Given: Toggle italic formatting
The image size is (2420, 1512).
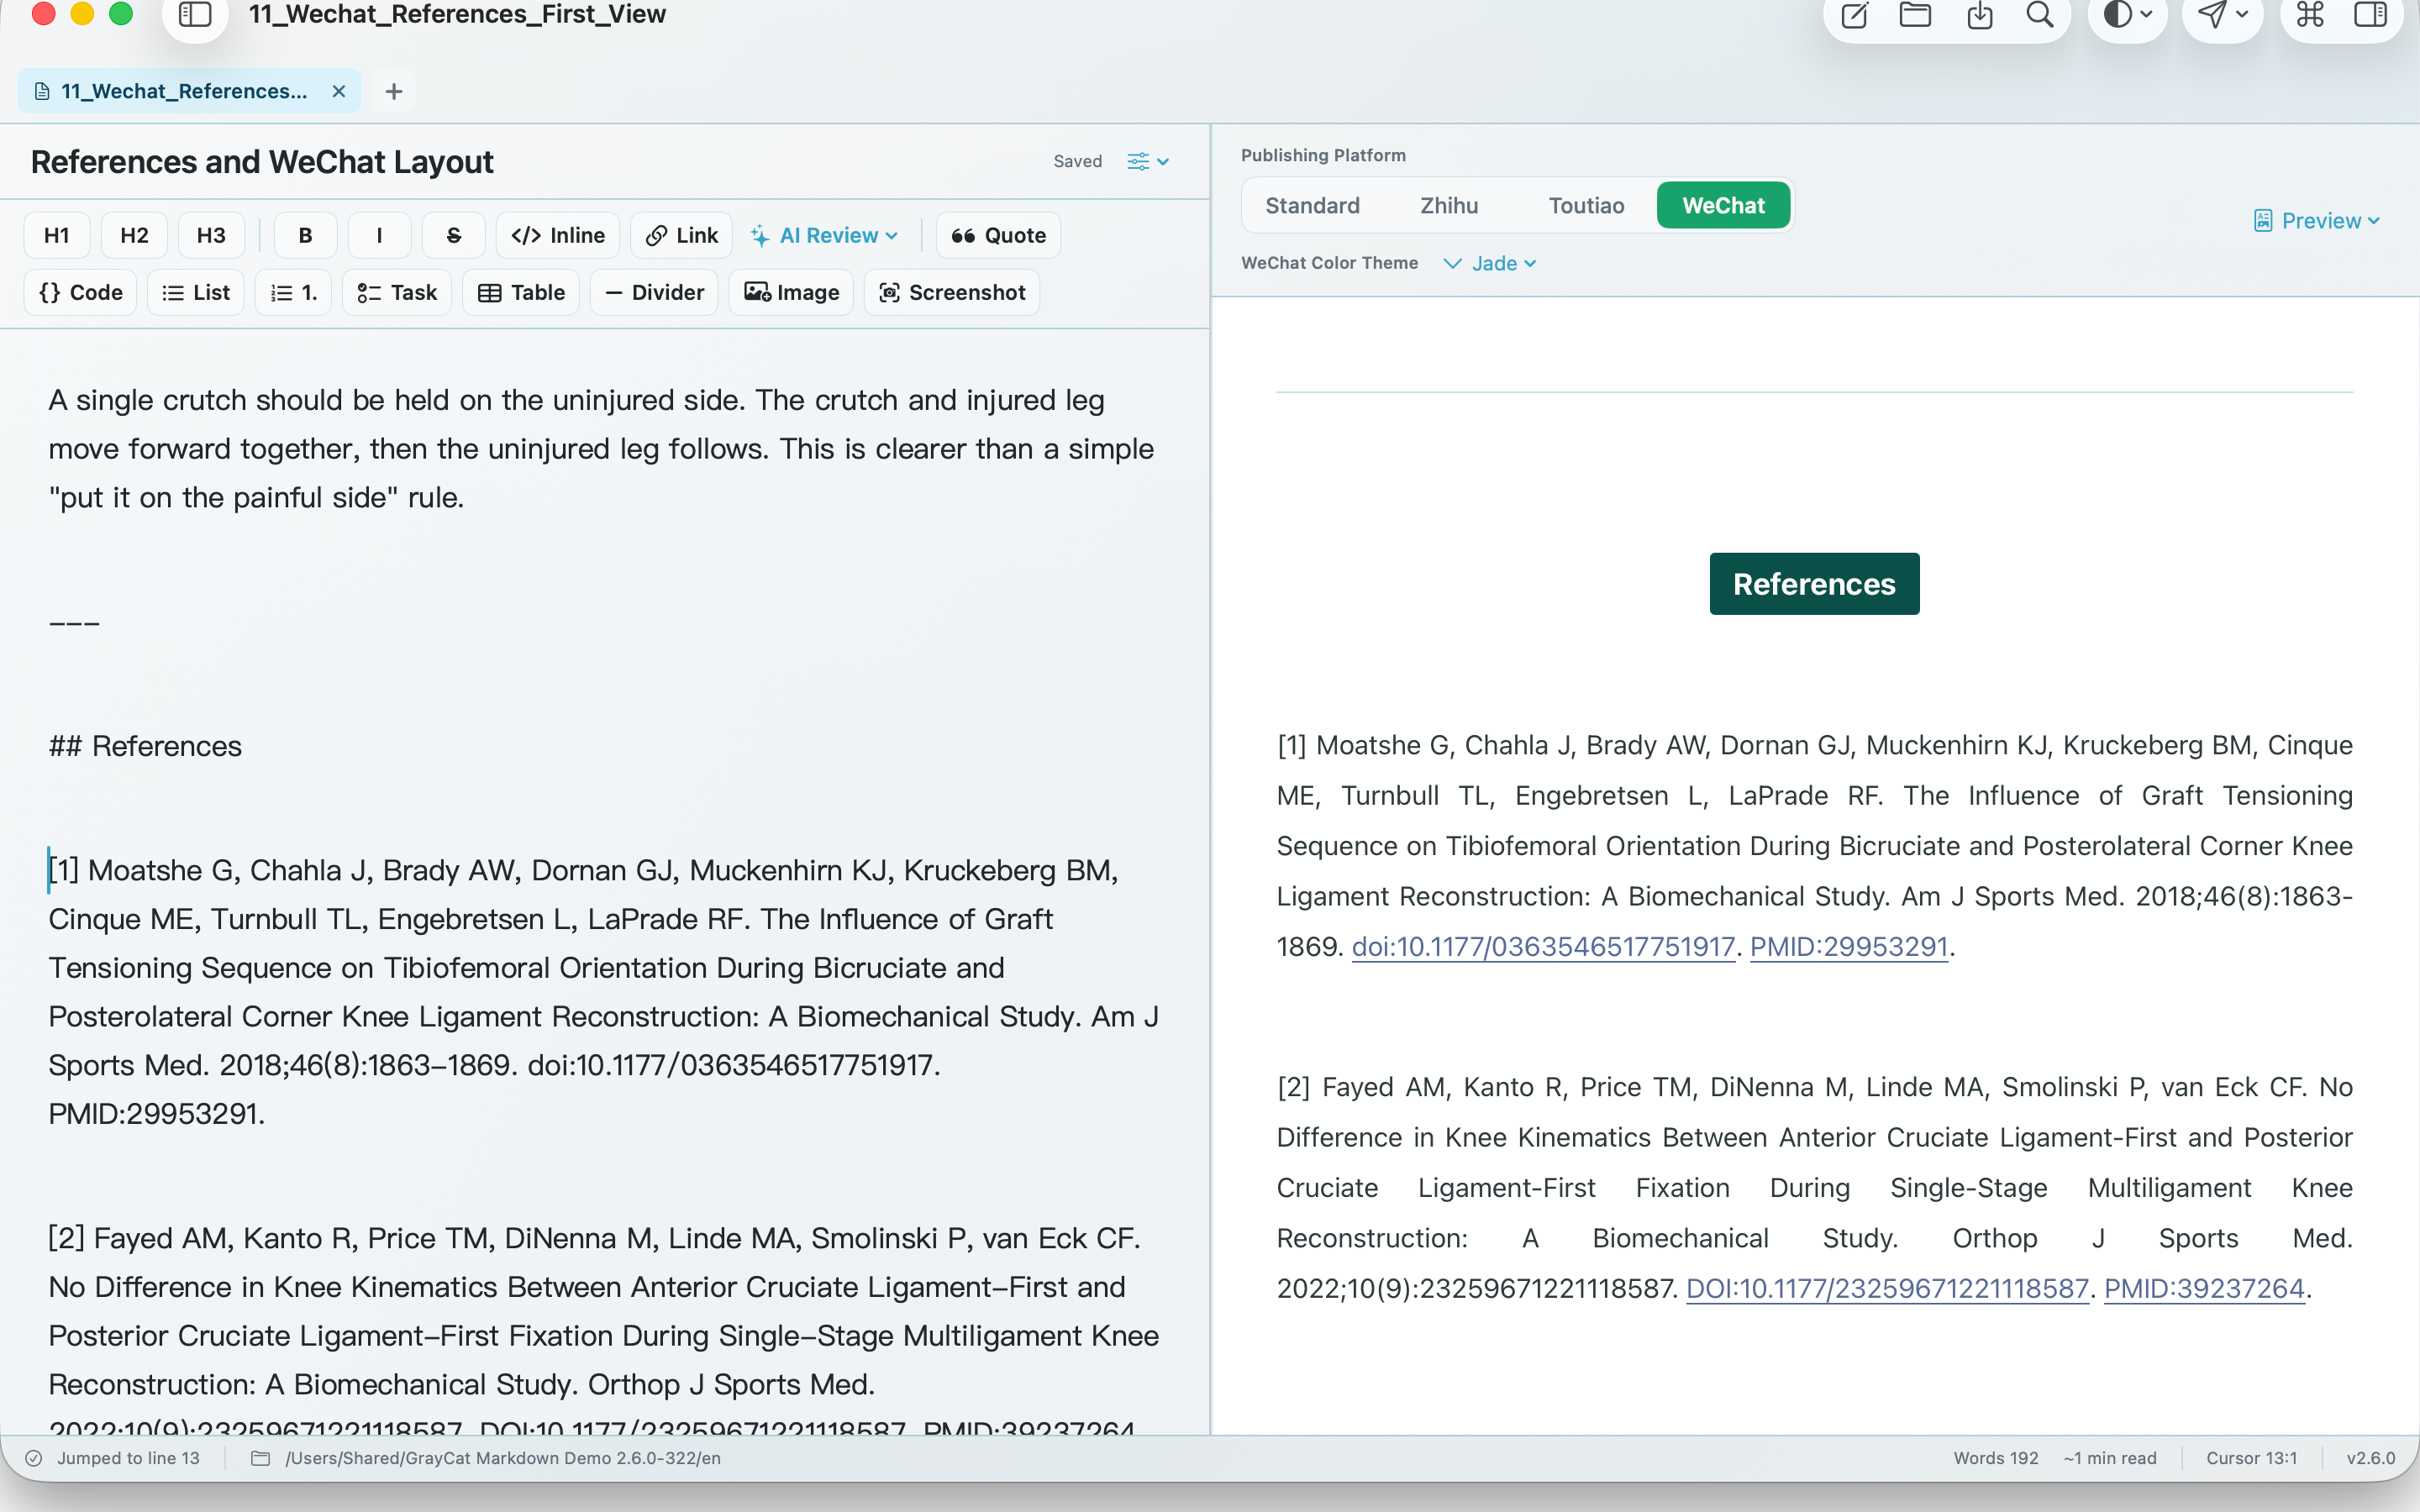Looking at the screenshot, I should [379, 235].
